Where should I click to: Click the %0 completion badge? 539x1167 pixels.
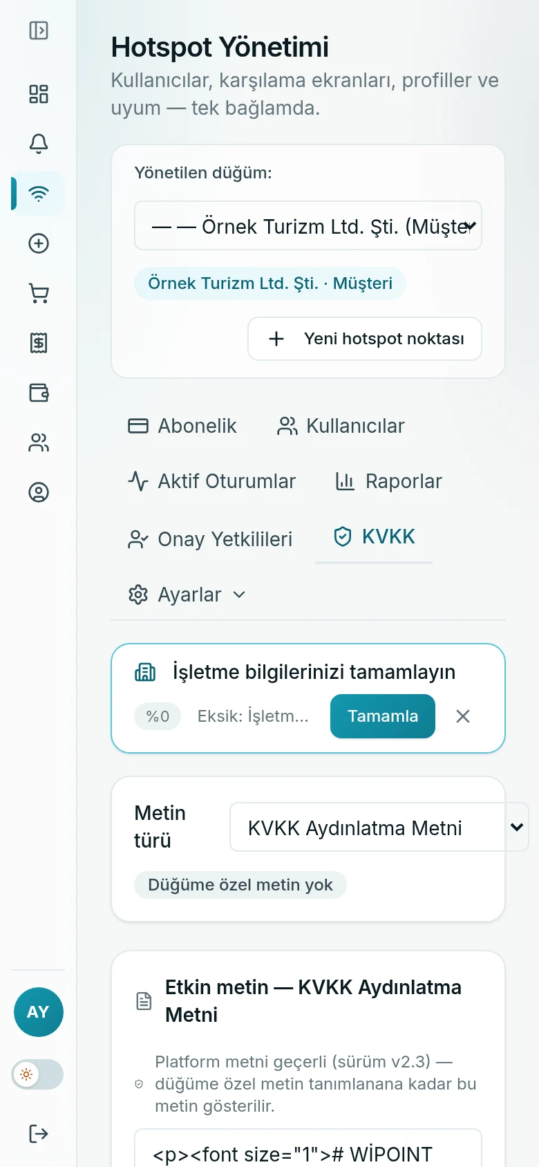pyautogui.click(x=158, y=716)
